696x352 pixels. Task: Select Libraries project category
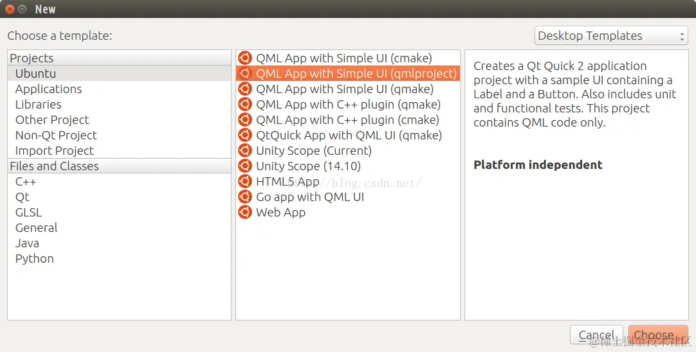click(39, 105)
